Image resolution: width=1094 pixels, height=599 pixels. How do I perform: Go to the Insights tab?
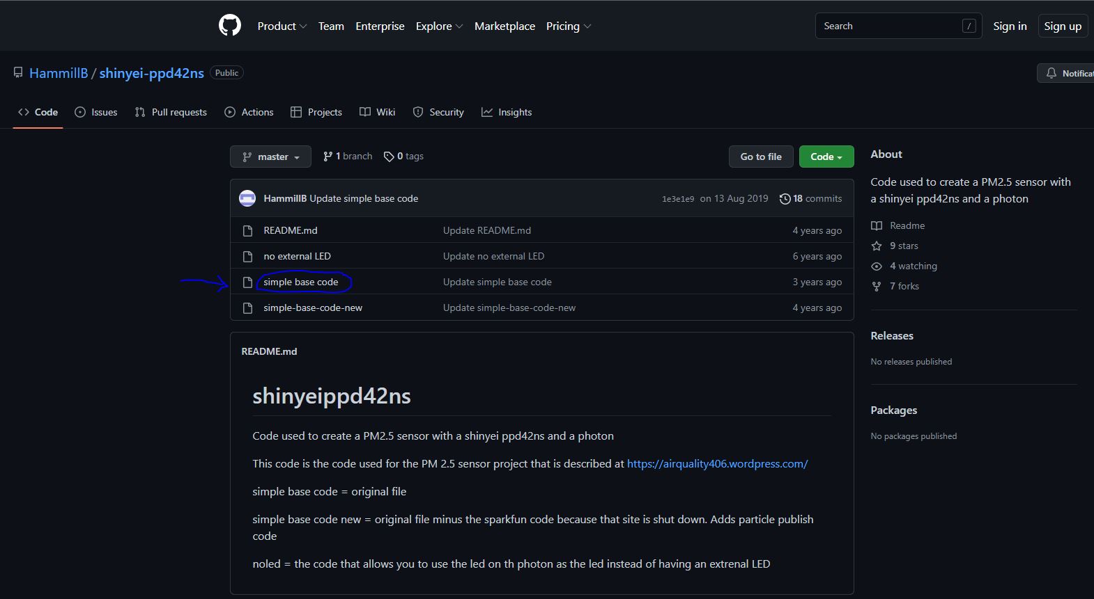(x=507, y=112)
